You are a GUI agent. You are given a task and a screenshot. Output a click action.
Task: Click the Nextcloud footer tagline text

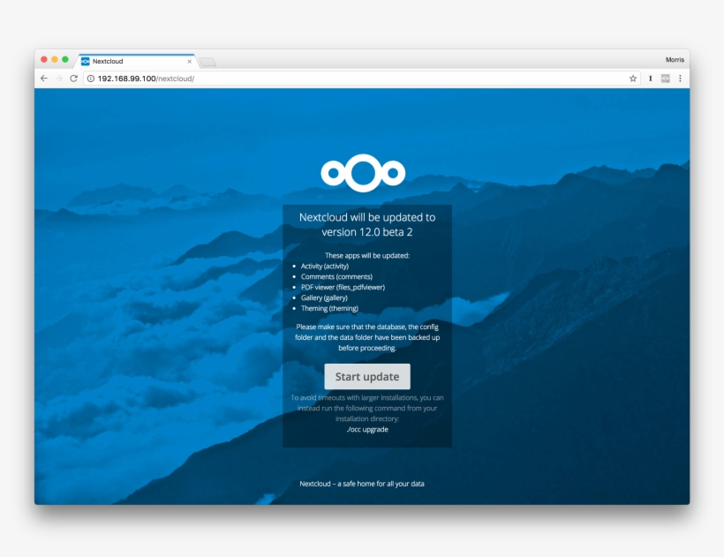[362, 483]
